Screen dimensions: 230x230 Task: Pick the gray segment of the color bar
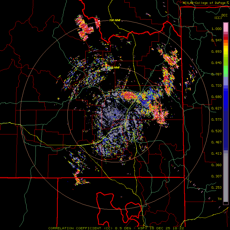pyautogui.click(x=226, y=178)
